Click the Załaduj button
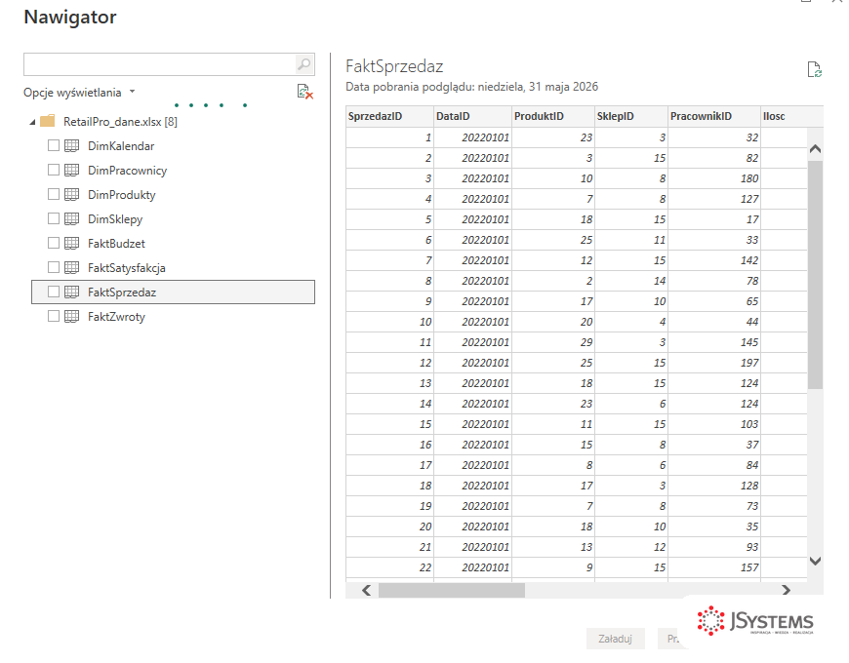849x663 pixels. coord(615,639)
